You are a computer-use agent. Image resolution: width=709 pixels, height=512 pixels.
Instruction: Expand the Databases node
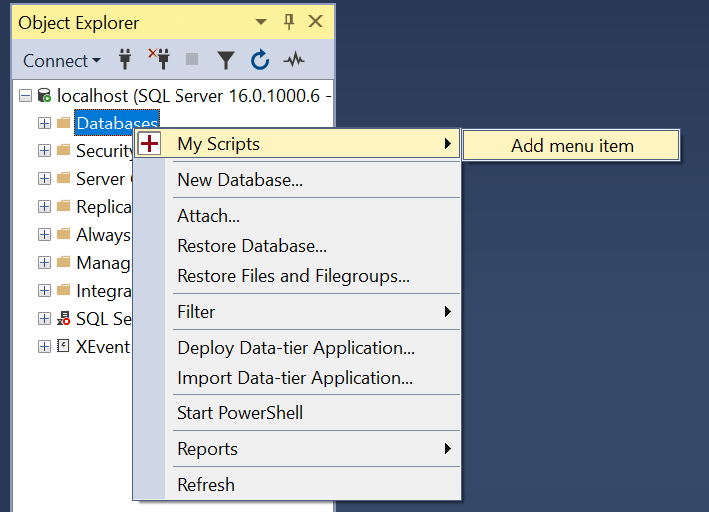coord(44,123)
